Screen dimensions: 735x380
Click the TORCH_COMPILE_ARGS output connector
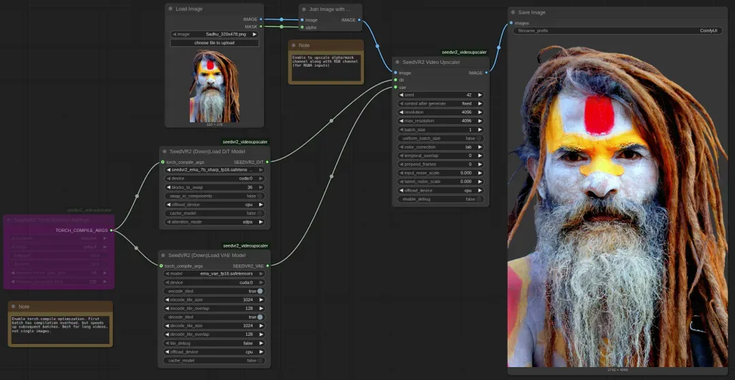click(x=112, y=230)
